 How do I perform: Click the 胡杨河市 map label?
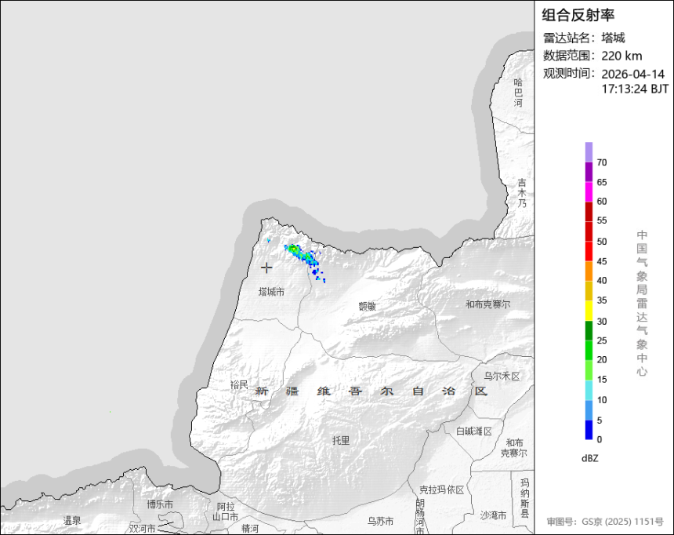[420, 516]
